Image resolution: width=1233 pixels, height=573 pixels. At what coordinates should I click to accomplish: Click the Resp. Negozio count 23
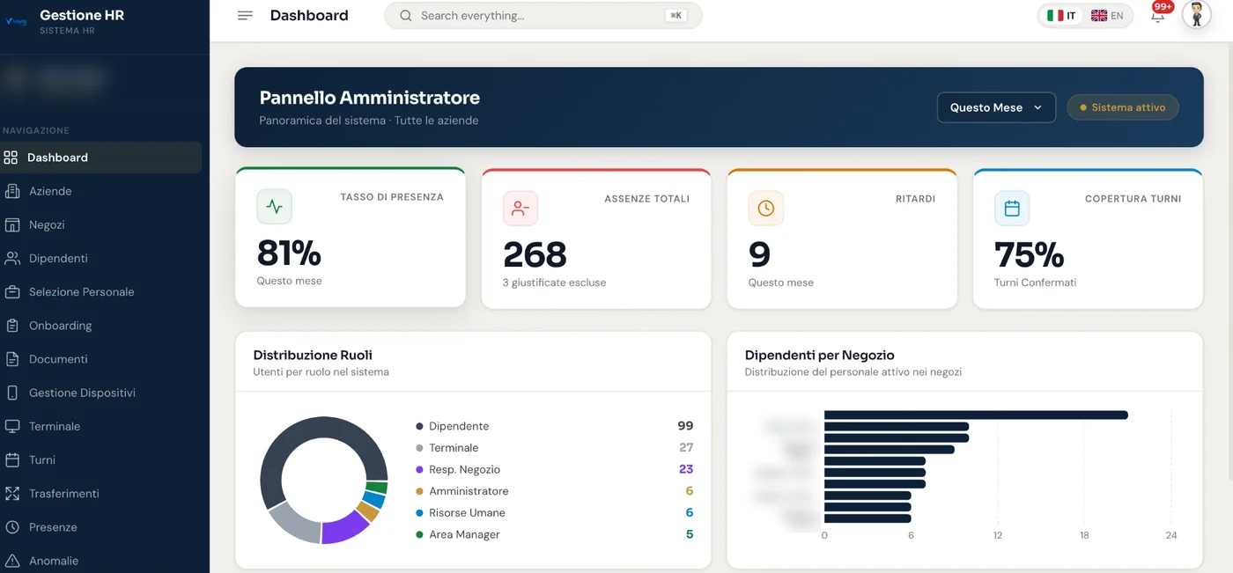[686, 469]
